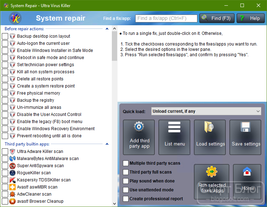Tick the Kaspersky TDSSKiller scan checkbox

[x=5, y=180]
